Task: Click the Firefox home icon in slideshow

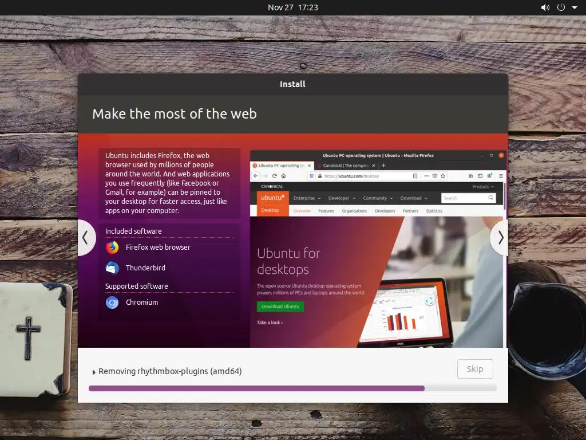Action: 284,176
